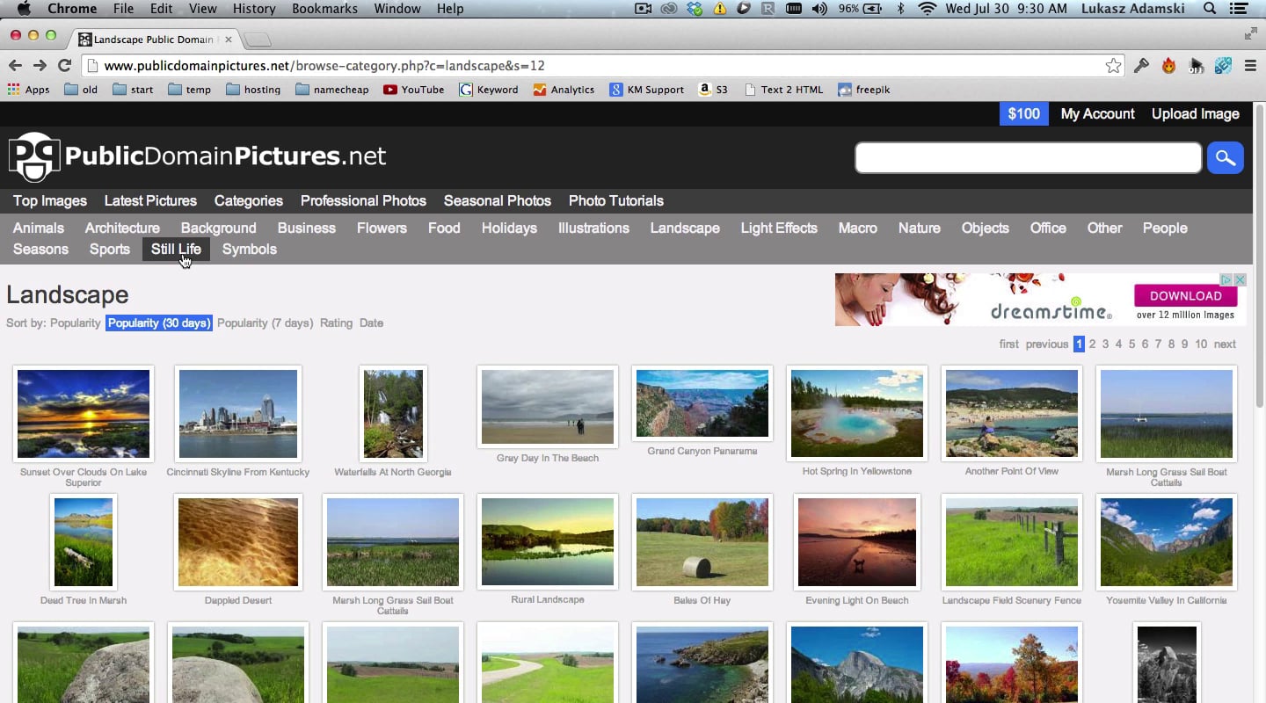Open the YouTube bookmark
The height and width of the screenshot is (703, 1266).
[414, 90]
